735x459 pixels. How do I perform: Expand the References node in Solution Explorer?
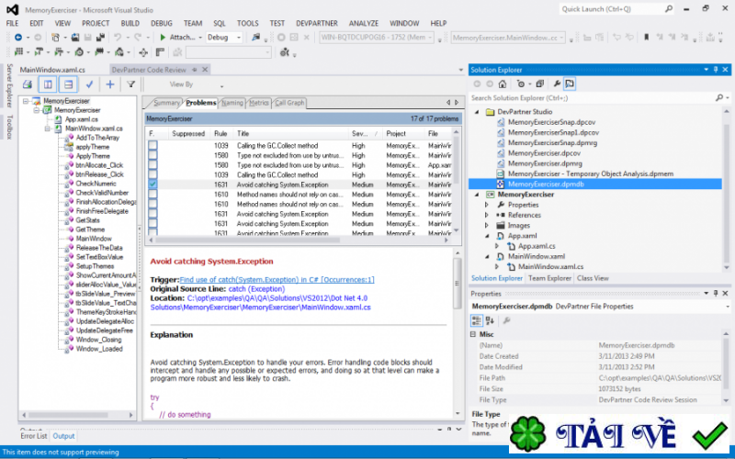(488, 215)
